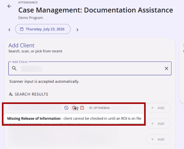The width and height of the screenshot is (184, 149).
Task: Click 'Scanner input is accepted automatically.' text
Action: coord(44,82)
